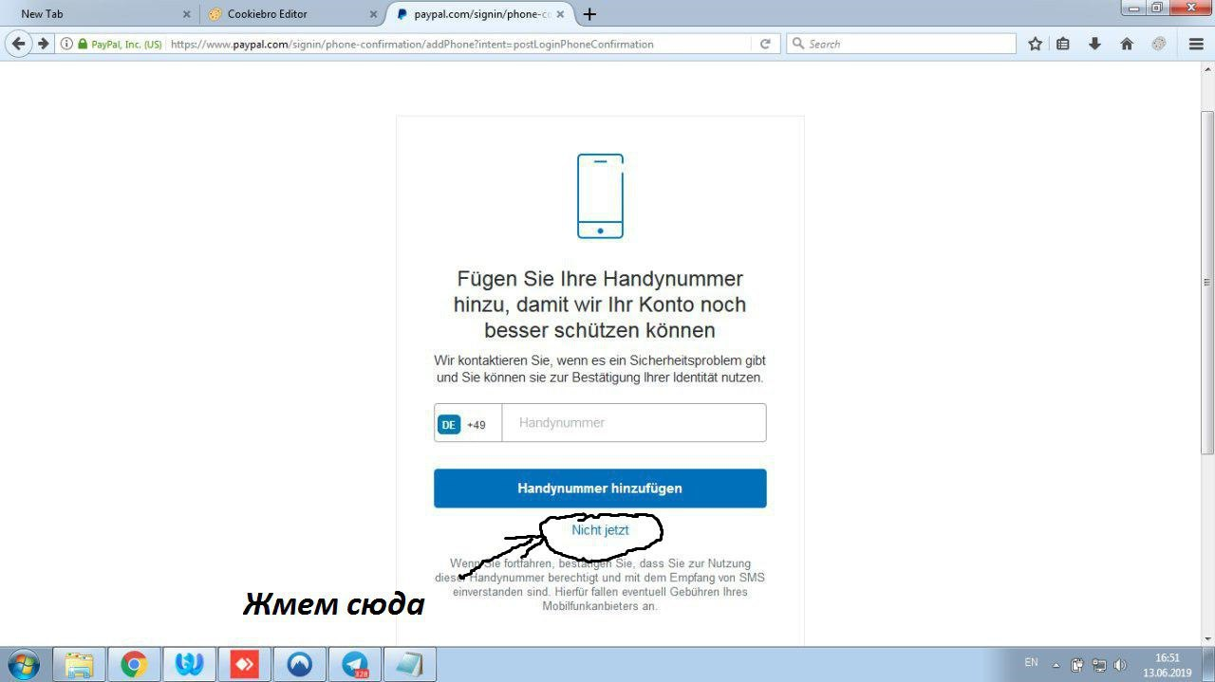This screenshot has height=682, width=1215.
Task: Click the network tray icon
Action: 1099,665
